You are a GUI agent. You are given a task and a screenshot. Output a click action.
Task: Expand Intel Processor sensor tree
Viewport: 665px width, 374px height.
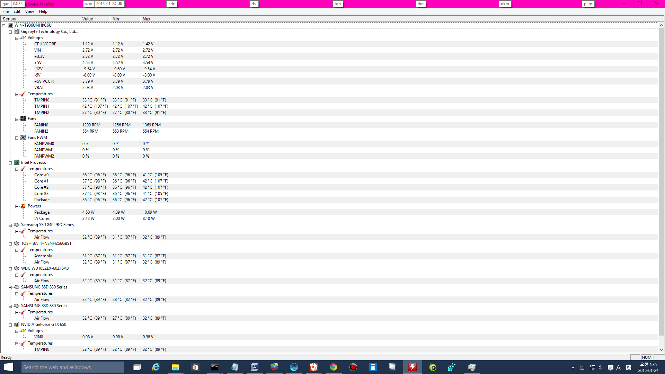tap(10, 162)
